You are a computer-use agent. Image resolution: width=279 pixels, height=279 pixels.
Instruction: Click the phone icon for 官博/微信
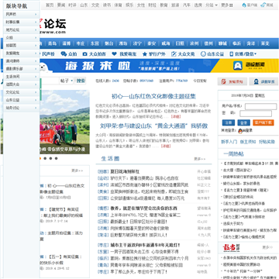tap(232, 54)
